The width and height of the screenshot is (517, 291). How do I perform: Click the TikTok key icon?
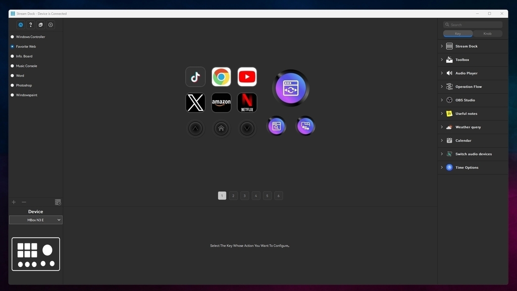pyautogui.click(x=195, y=77)
